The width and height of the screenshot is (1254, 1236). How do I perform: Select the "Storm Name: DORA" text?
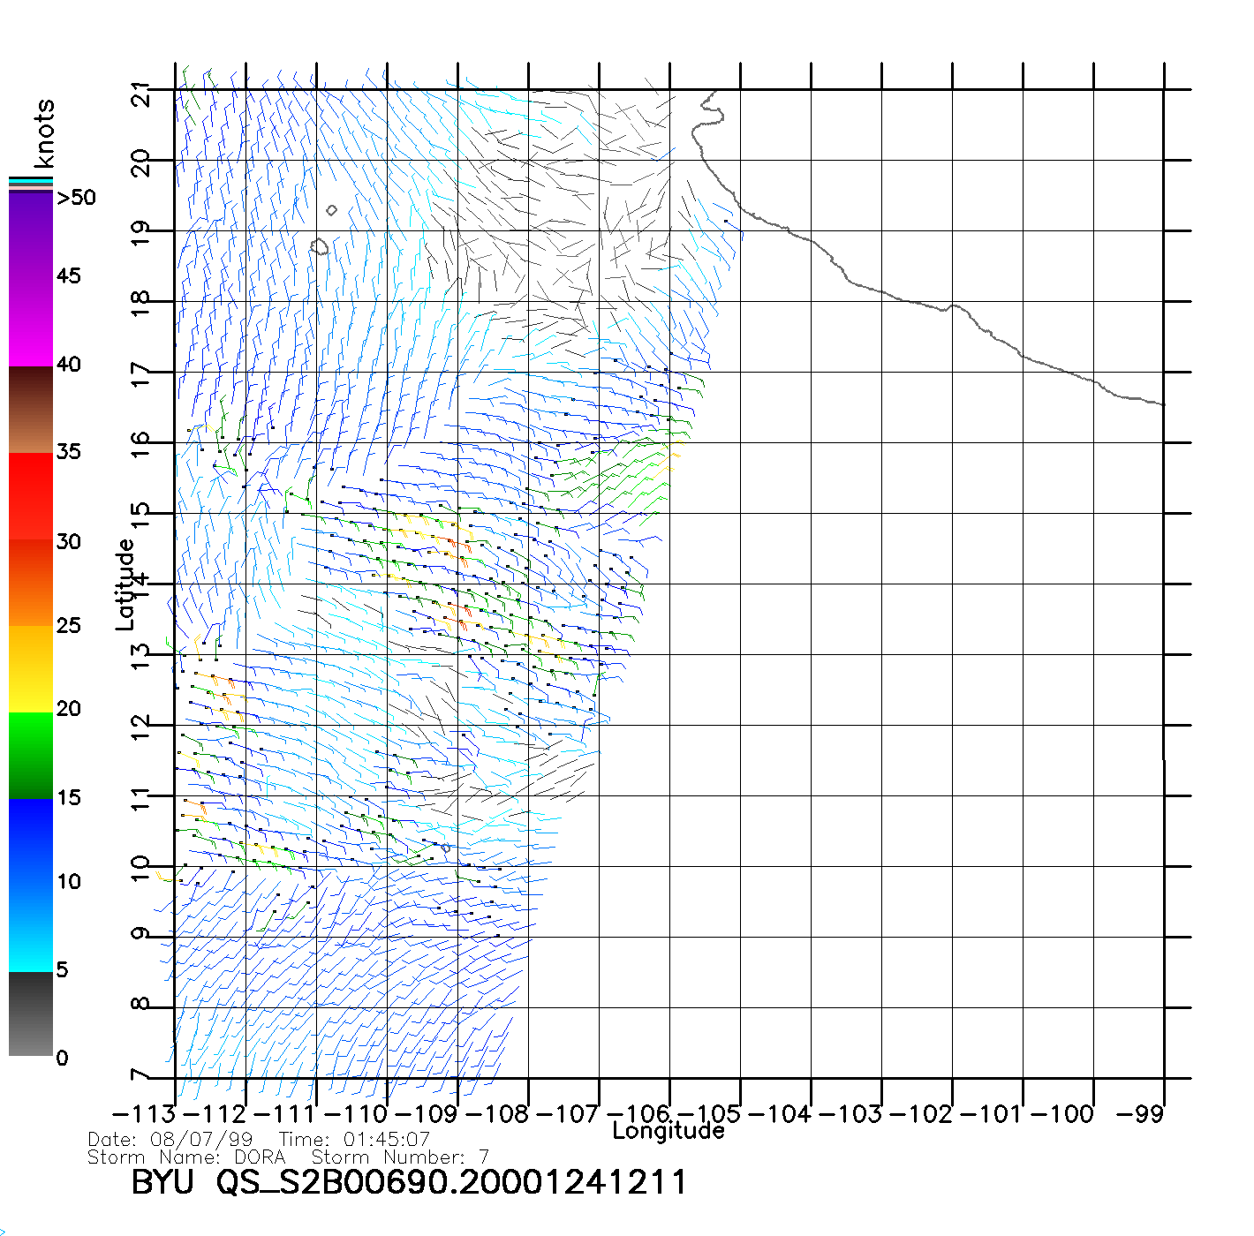tap(186, 1157)
